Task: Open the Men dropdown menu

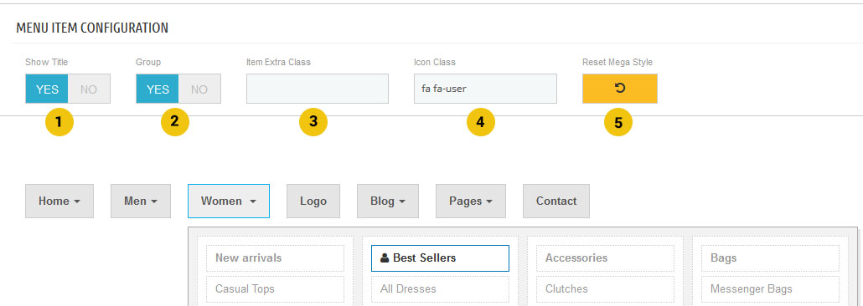Action: [x=141, y=201]
